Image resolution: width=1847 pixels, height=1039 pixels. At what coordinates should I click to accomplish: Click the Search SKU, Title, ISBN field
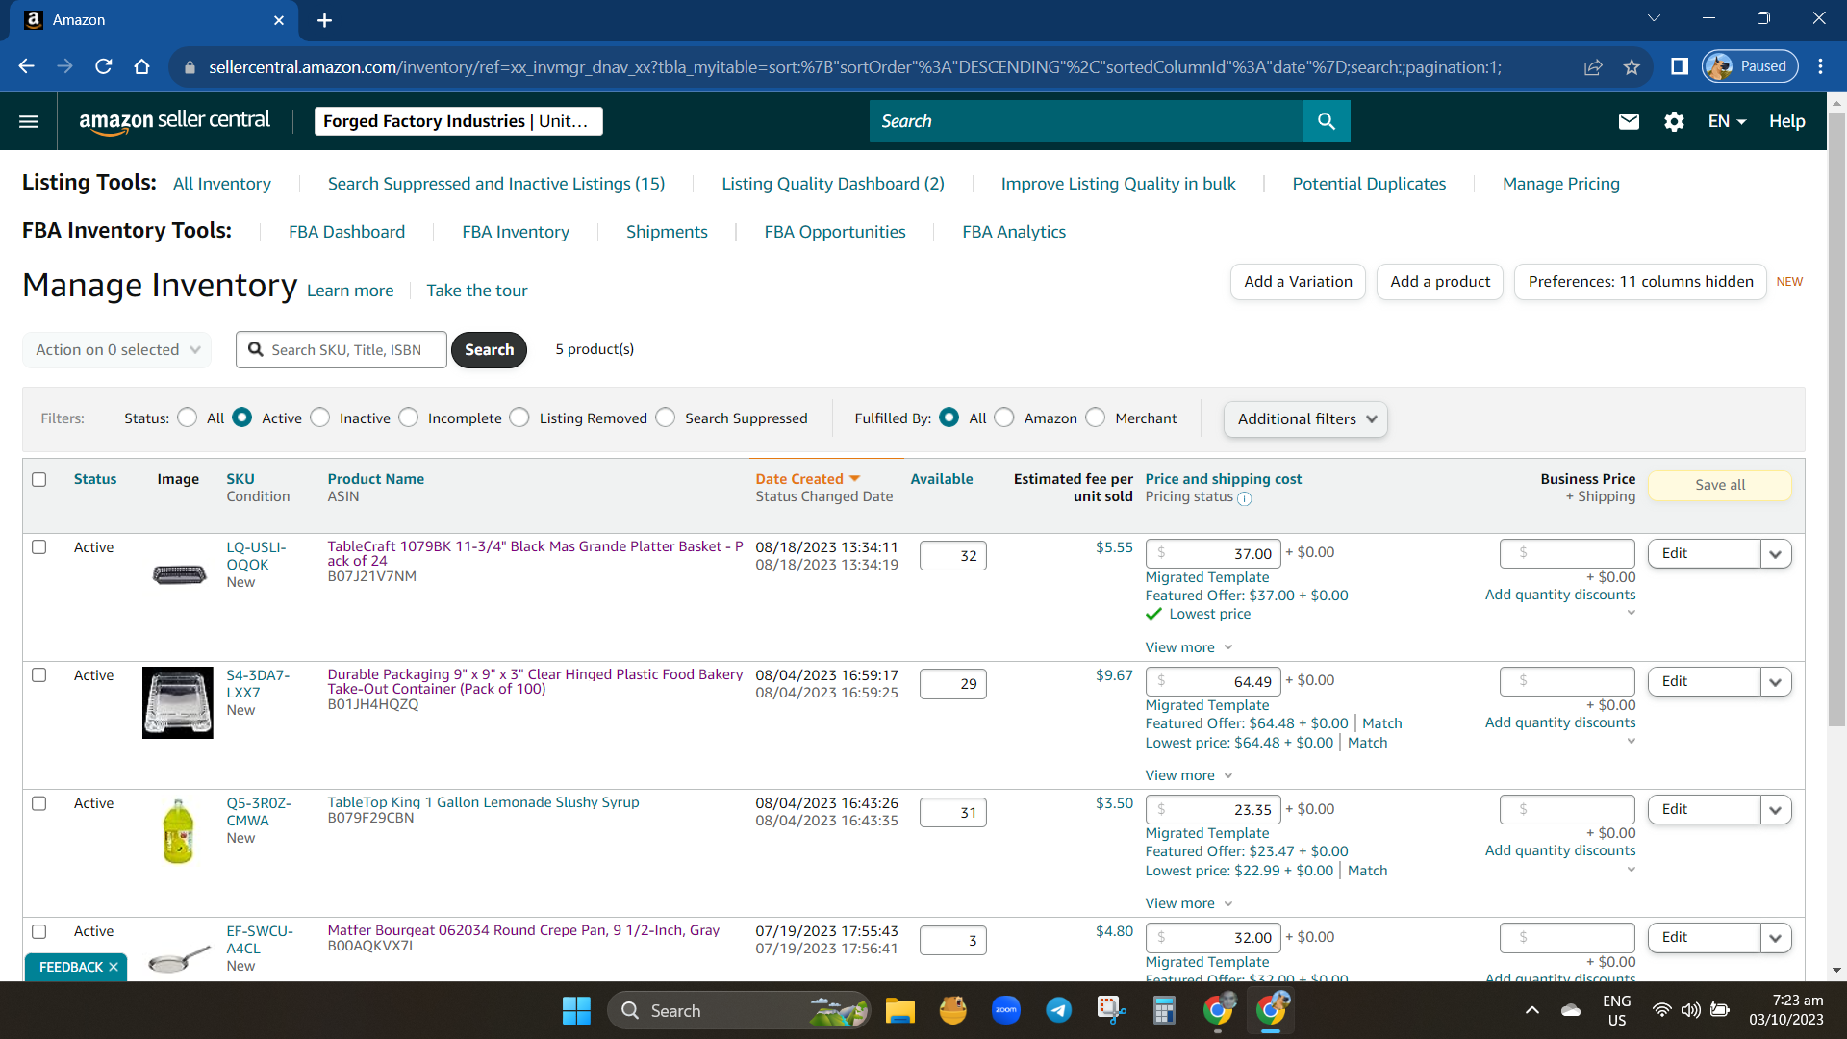pos(342,350)
